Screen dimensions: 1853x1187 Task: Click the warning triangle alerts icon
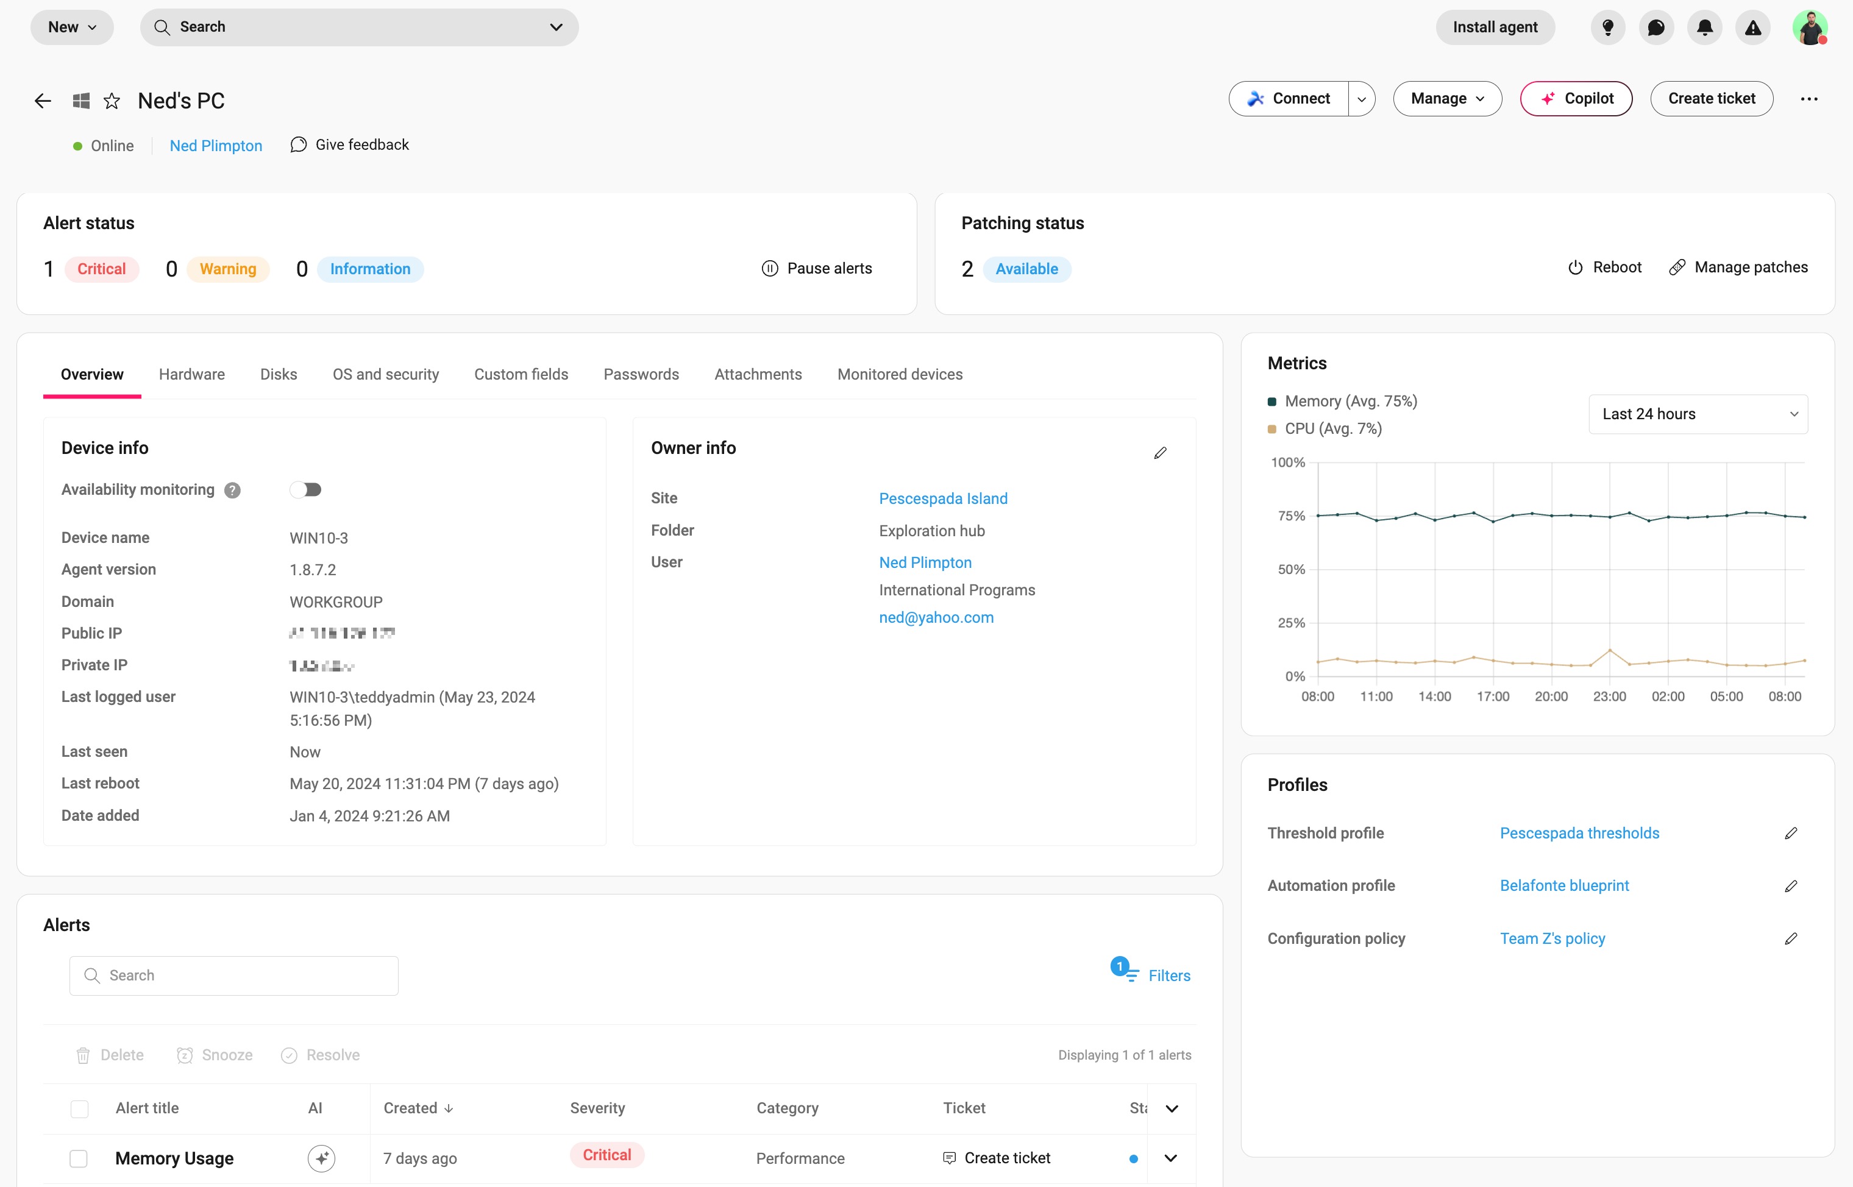pos(1753,28)
